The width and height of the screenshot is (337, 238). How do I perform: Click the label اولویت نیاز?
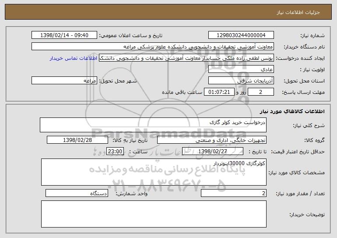pyautogui.click(x=312, y=70)
